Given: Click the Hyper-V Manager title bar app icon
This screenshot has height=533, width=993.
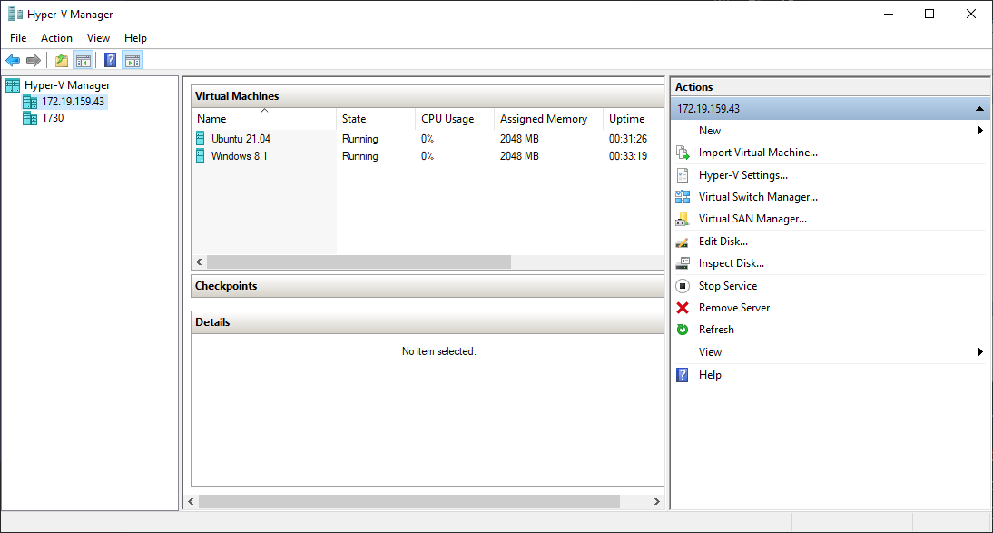Looking at the screenshot, I should (15, 14).
